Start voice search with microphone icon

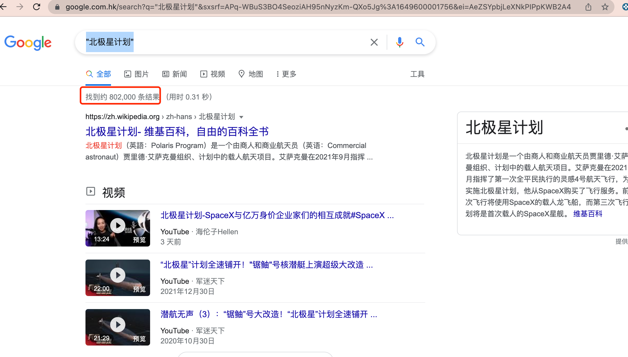[x=399, y=42]
